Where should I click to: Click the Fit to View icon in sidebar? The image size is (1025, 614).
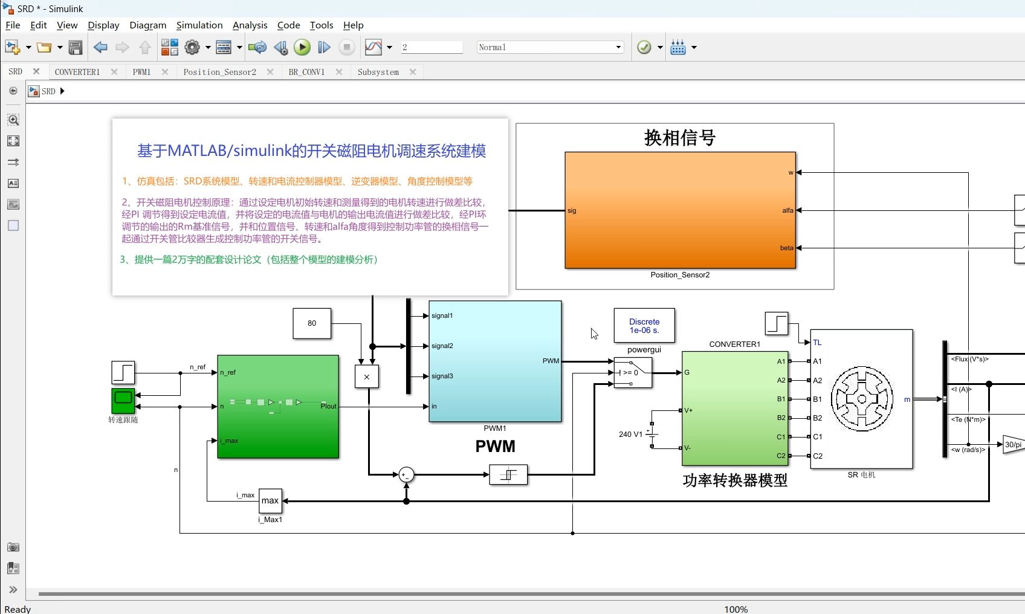13,141
